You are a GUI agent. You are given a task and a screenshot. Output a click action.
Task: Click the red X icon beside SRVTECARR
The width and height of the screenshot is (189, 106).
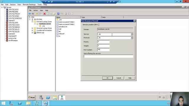click(7, 23)
